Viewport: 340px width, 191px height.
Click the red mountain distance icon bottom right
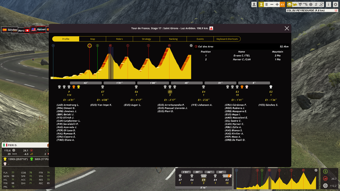coord(325,179)
